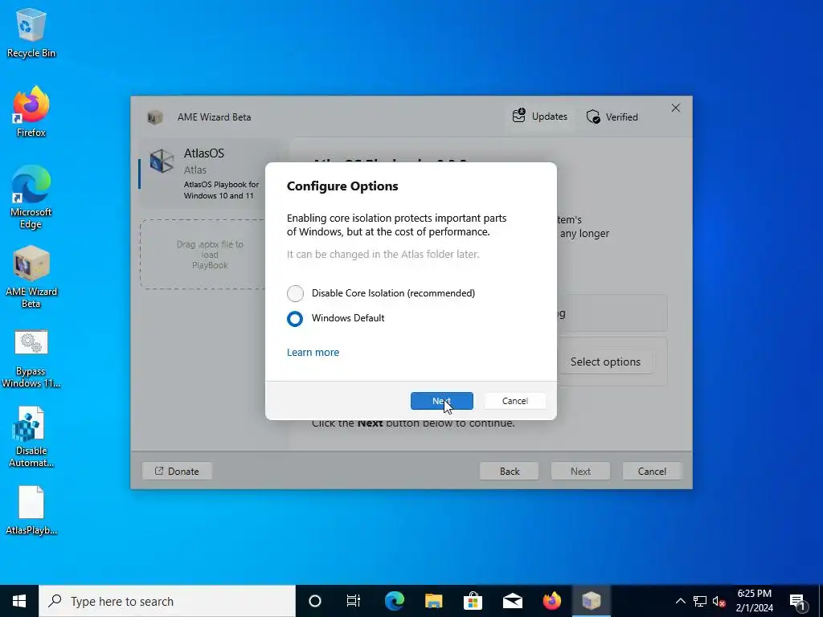Launch Firefox from the desktop shortcut
823x617 pixels.
coord(31,112)
